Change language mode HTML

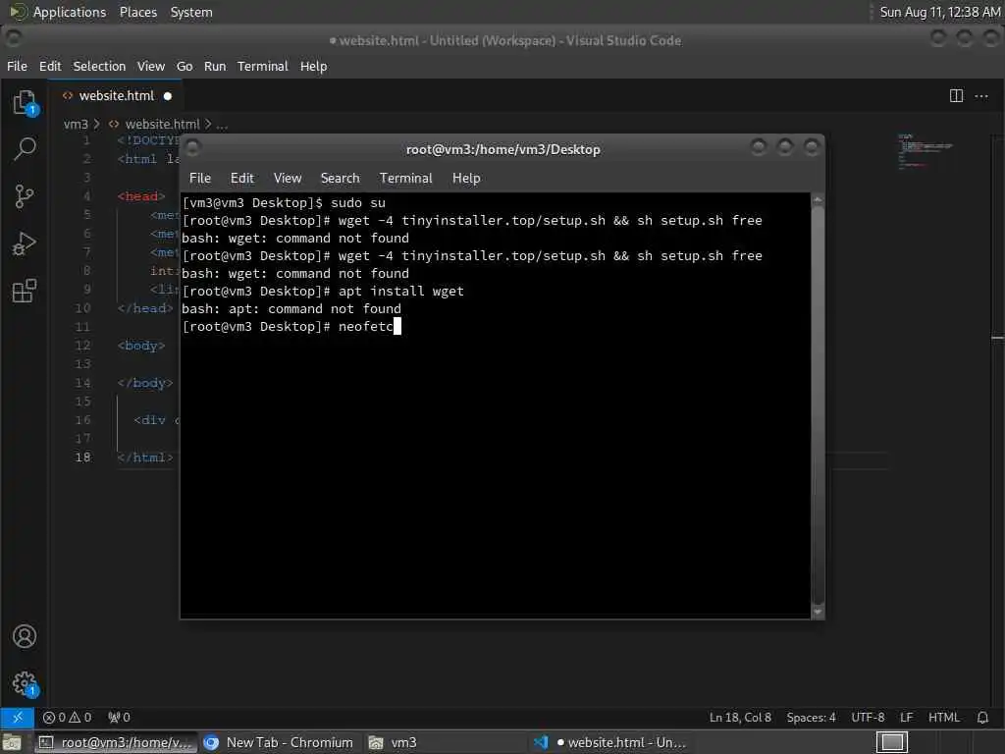click(x=943, y=717)
